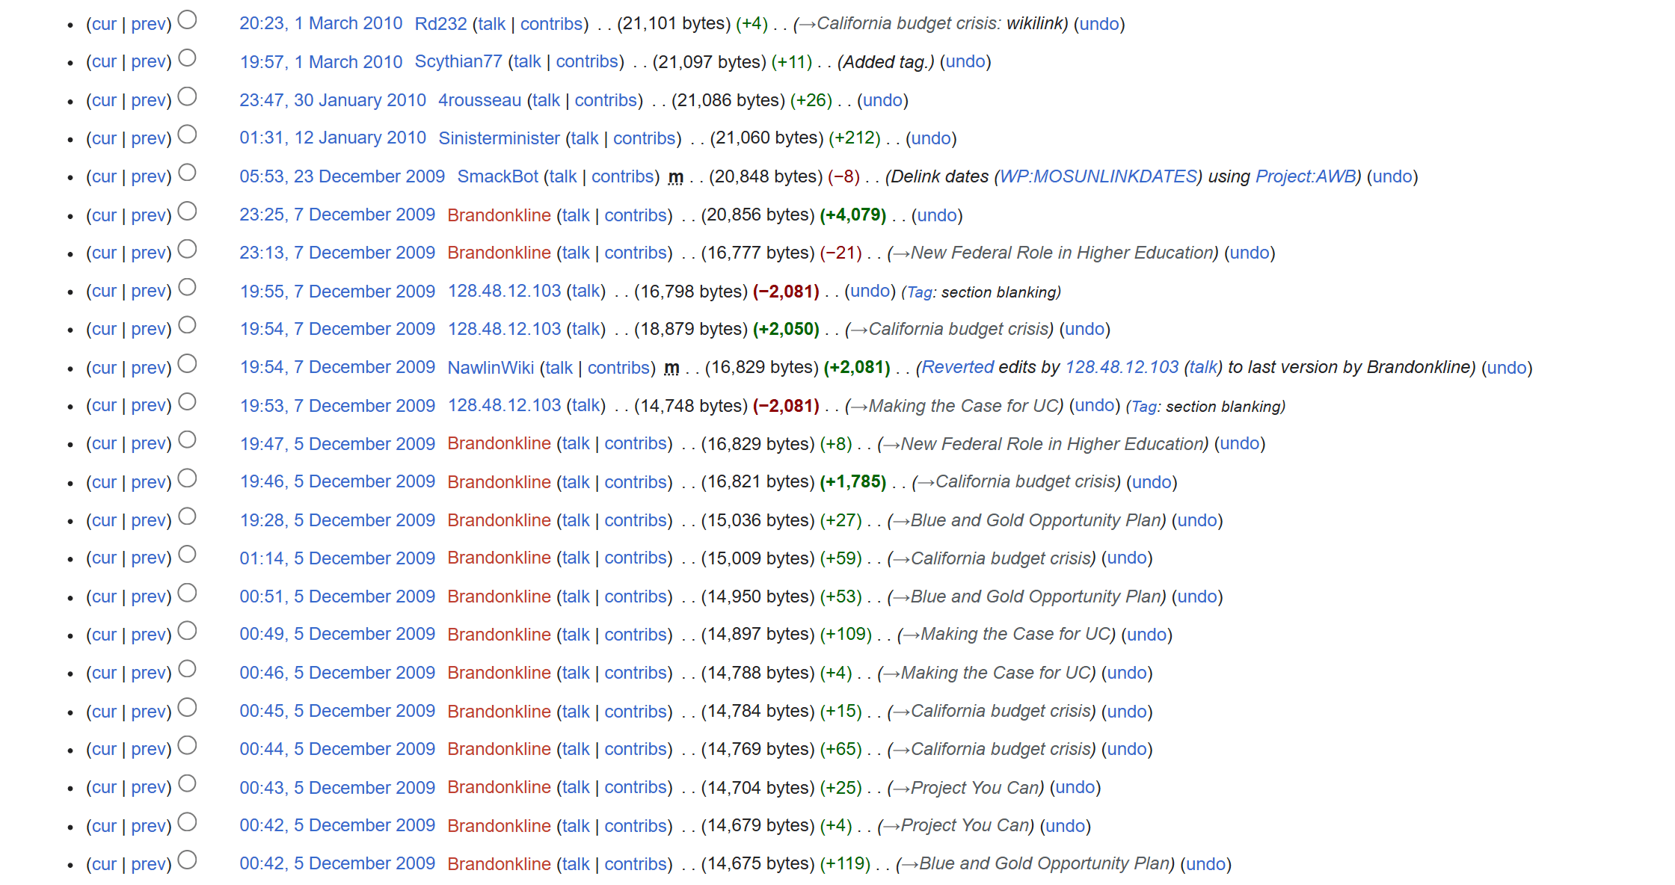
Task: Select radio button for NawlinWiki's 19:54 revision
Action: pos(188,364)
